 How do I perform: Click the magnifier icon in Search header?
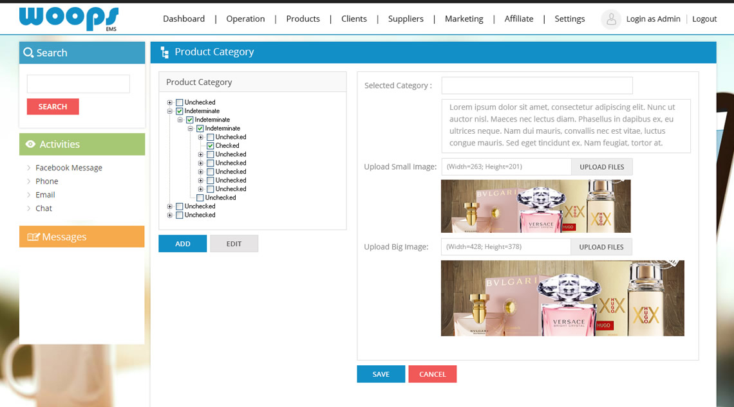pos(28,53)
